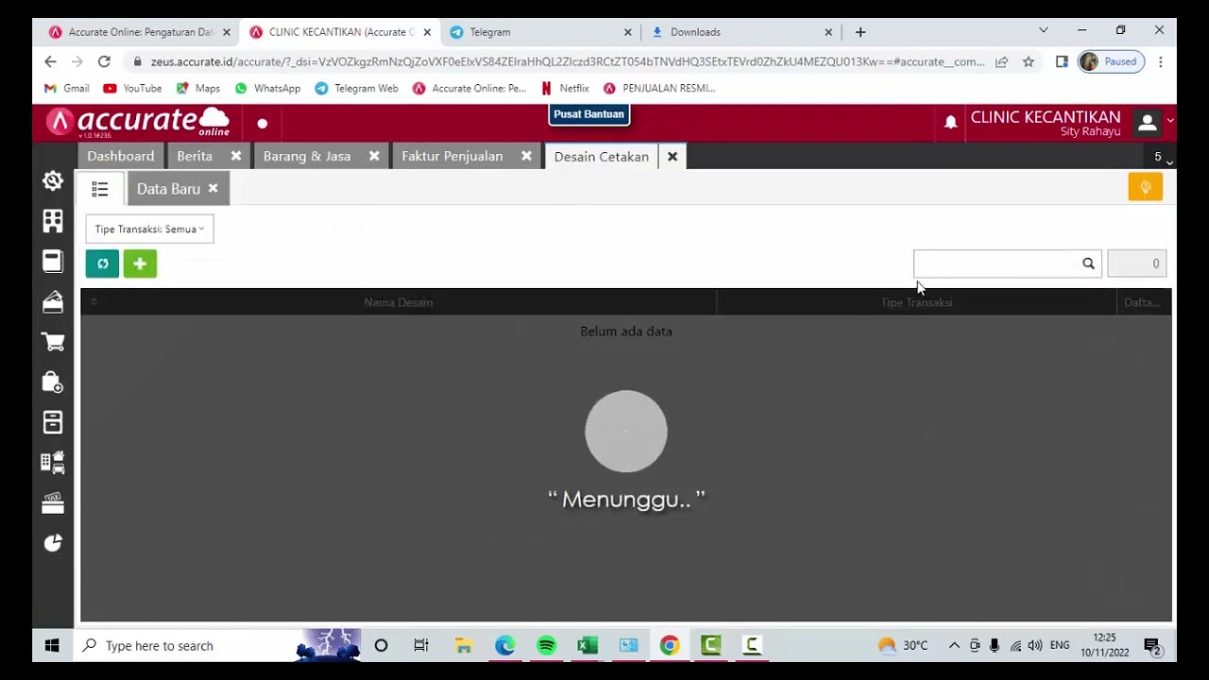Switch to the Faktur Penjualan tab
The height and width of the screenshot is (680, 1209).
[x=452, y=156]
